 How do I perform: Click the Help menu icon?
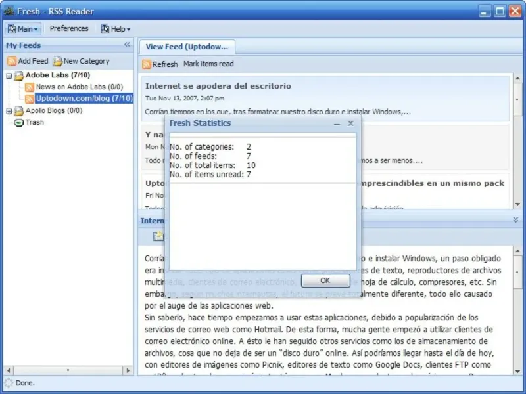[x=105, y=29]
